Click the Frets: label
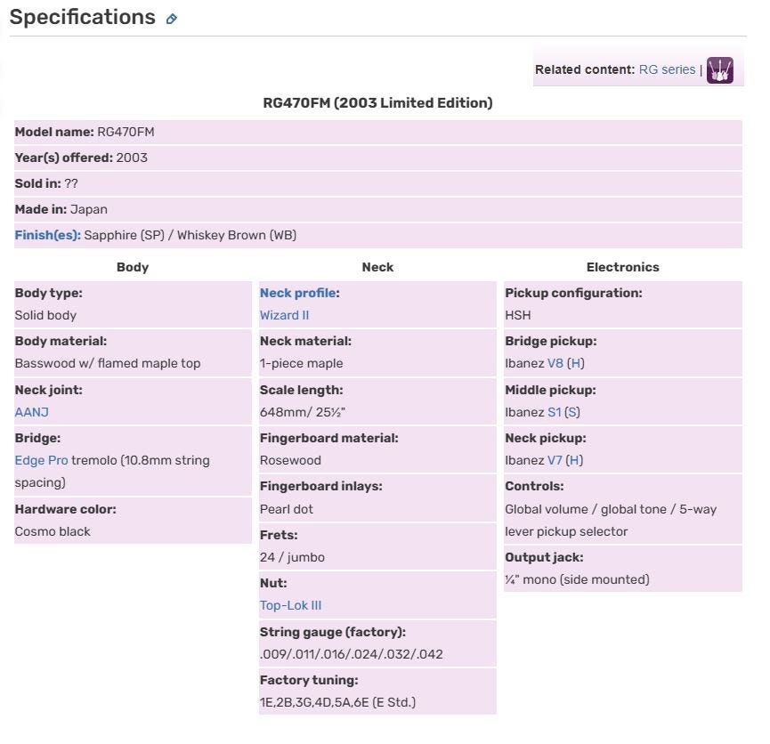This screenshot has width=770, height=744. coord(279,535)
